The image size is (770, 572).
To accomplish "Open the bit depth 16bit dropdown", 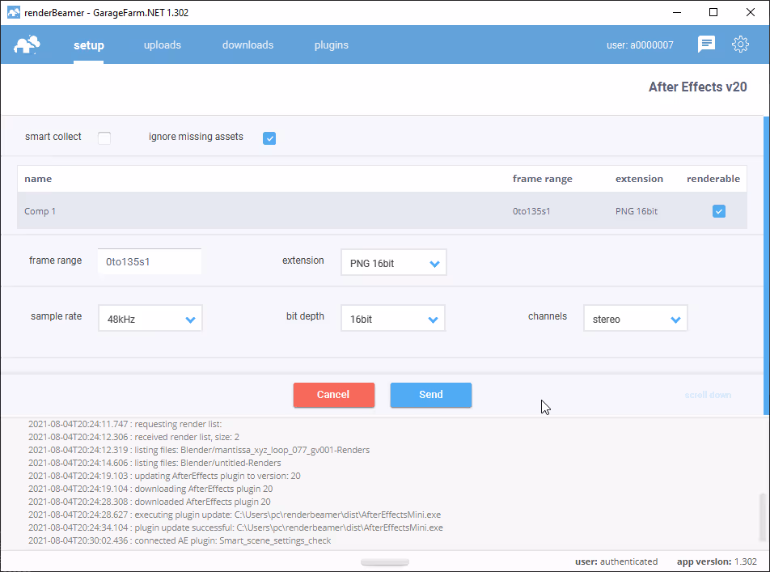I will tap(393, 319).
